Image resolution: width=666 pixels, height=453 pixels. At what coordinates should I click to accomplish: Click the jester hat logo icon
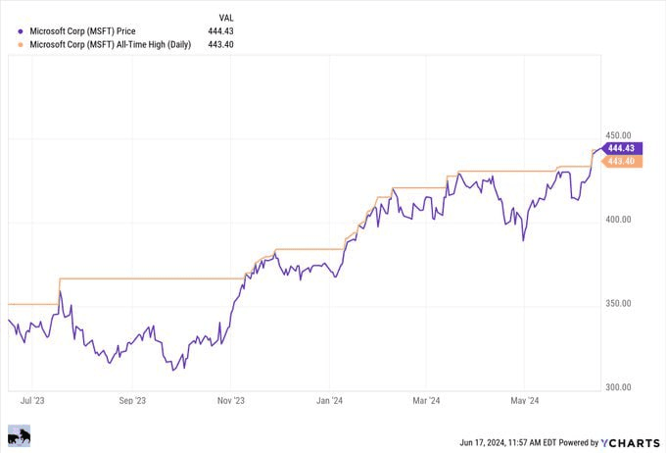[18, 436]
